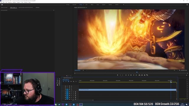This screenshot has width=189, height=106.
Task: Click the Program monitor scrub playhead
Action: coord(137,72)
